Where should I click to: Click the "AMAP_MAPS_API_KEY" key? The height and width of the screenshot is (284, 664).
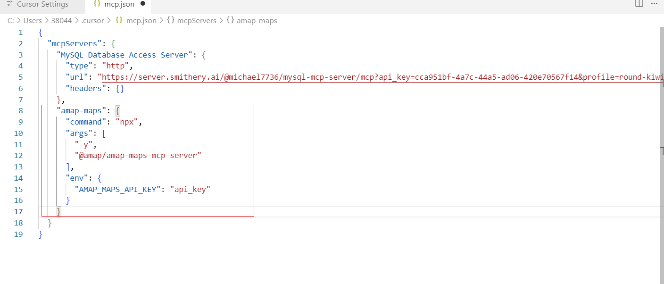pyautogui.click(x=118, y=190)
